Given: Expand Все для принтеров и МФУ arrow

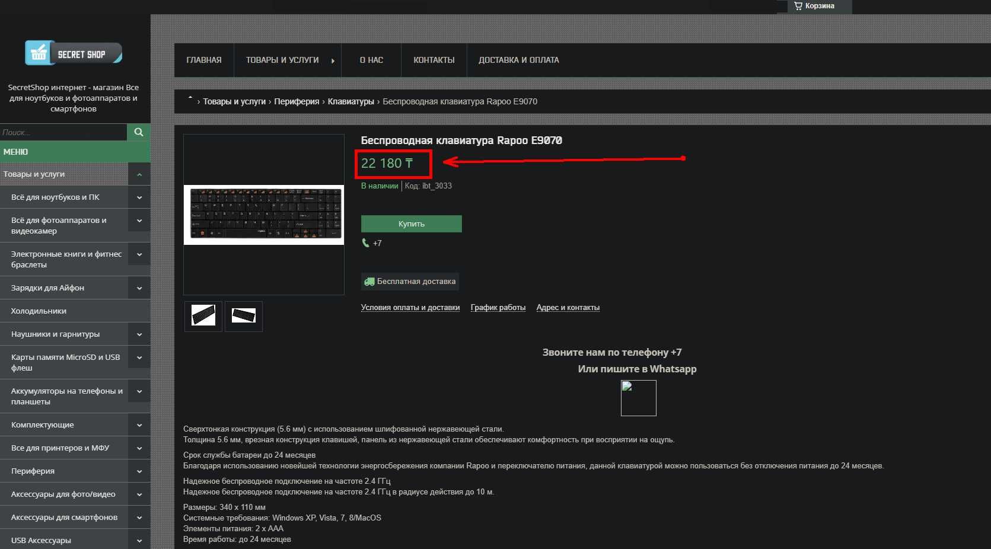Looking at the screenshot, I should coord(139,448).
